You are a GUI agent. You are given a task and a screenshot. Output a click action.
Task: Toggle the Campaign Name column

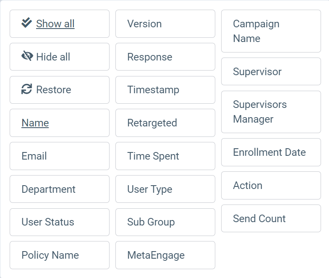tap(271, 31)
